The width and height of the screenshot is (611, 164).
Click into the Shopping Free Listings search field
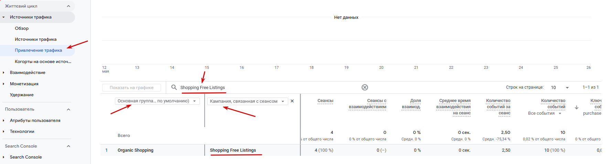coord(268,88)
